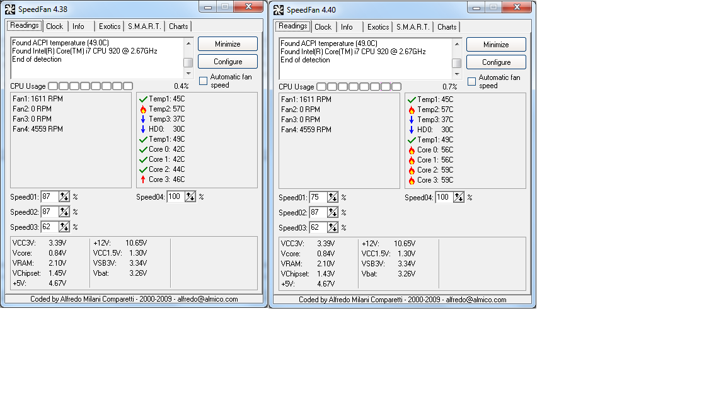Click "Fan4: 4559 RPM" in SpeedFan 4.40
726x408 pixels.
coord(306,130)
